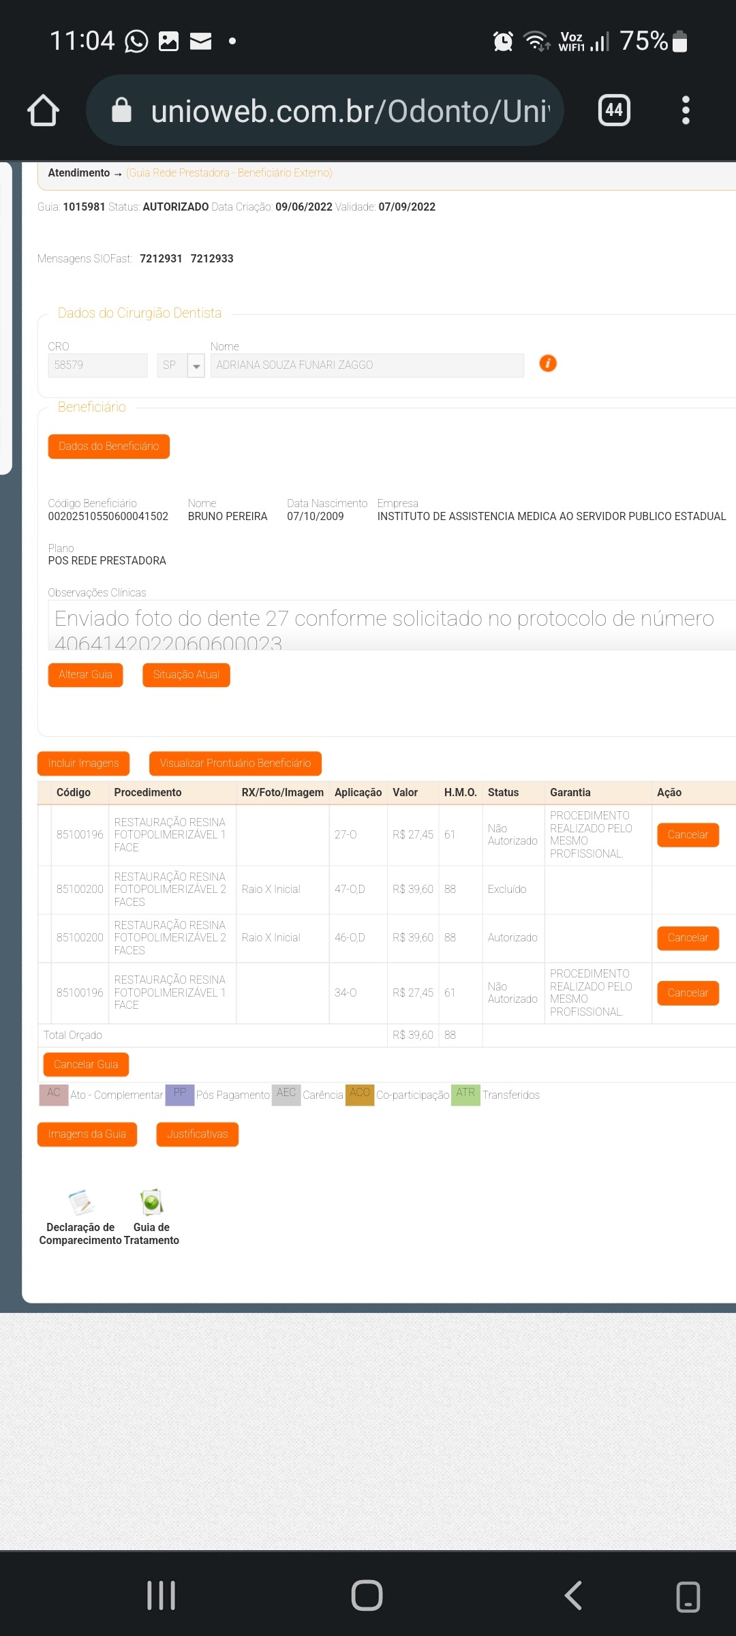The width and height of the screenshot is (736, 1636).
Task: Tap the Android back button
Action: [573, 1596]
